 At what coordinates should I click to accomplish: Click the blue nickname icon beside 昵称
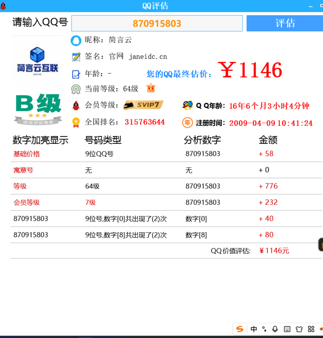tap(76, 41)
